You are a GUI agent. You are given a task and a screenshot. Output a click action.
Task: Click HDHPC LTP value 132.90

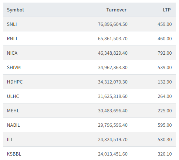click(165, 82)
